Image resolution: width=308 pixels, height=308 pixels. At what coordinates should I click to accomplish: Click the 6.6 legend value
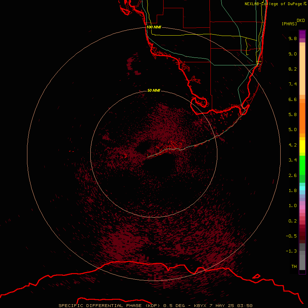point(293,99)
